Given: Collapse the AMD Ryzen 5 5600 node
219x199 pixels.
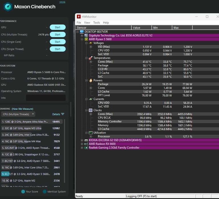Looking at the screenshot, I should pos(82,39).
